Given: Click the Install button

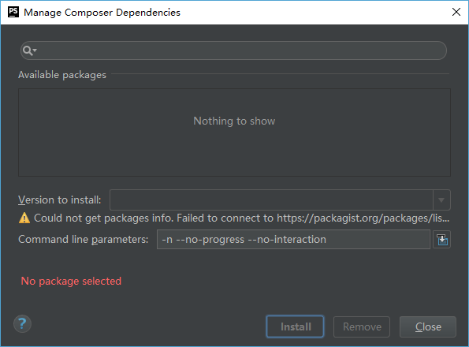Looking at the screenshot, I should [x=296, y=326].
